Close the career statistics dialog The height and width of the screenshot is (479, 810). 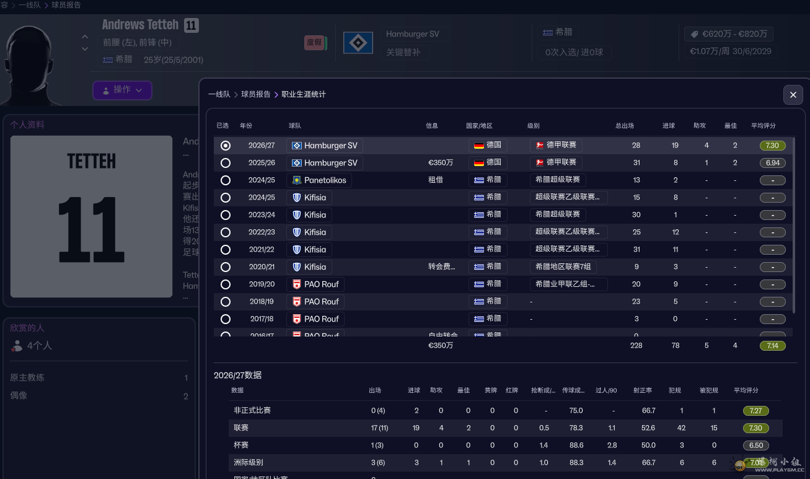coord(793,95)
